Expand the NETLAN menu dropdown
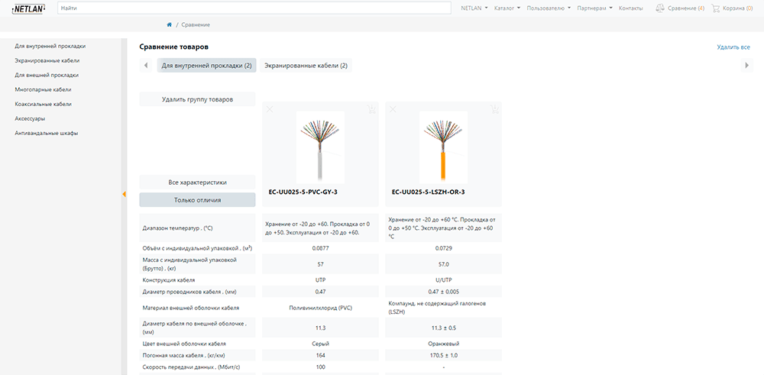The image size is (764, 375). [474, 8]
